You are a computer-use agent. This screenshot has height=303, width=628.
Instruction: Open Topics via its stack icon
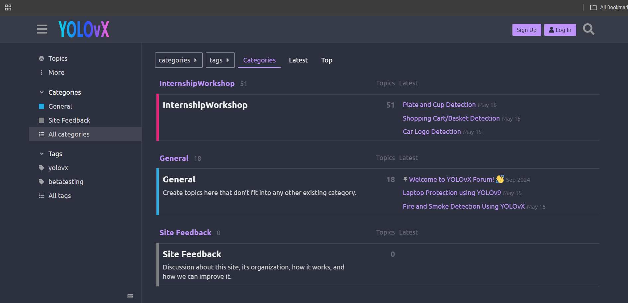pyautogui.click(x=42, y=58)
